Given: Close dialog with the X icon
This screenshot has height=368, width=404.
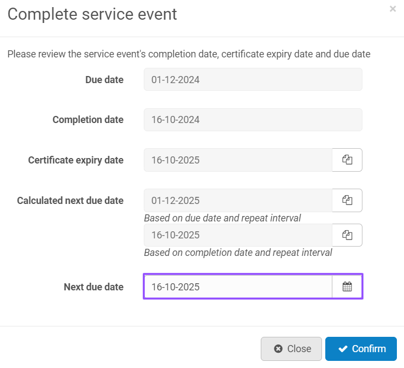Looking at the screenshot, I should tap(393, 9).
